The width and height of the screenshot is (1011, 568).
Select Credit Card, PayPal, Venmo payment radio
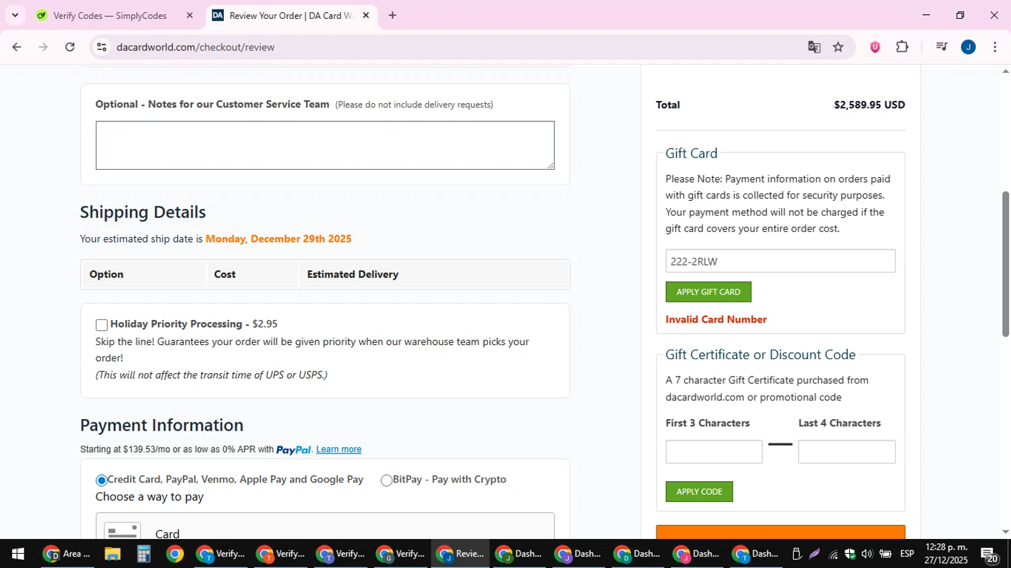(102, 480)
